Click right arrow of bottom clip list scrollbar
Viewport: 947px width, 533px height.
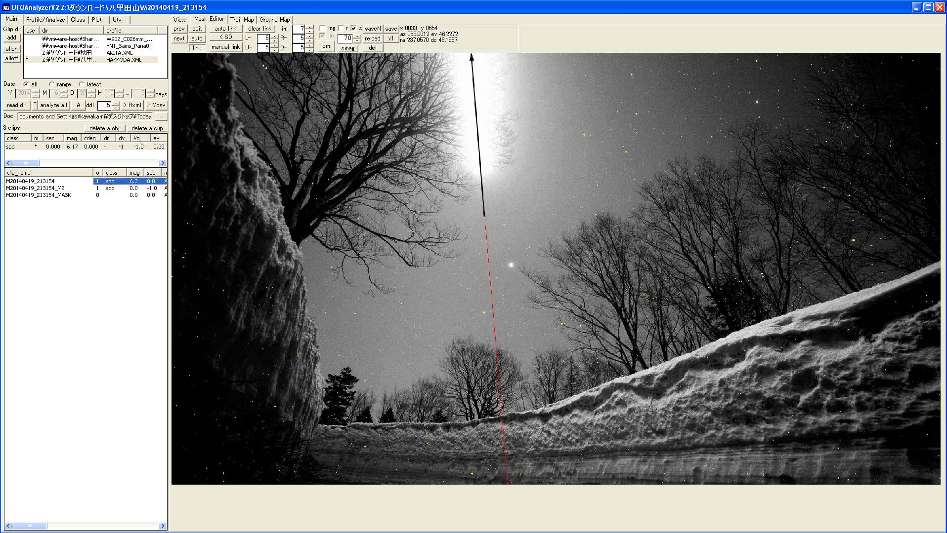[x=163, y=526]
